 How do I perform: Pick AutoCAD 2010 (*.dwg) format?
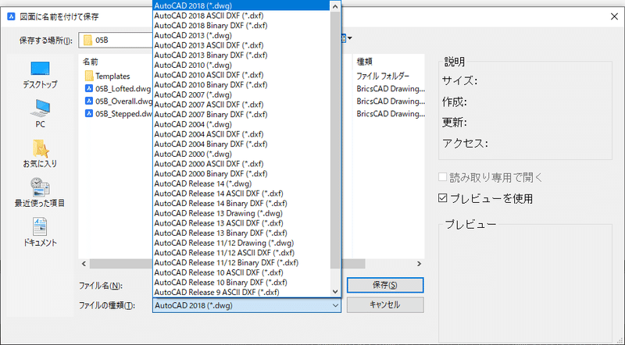241,65
